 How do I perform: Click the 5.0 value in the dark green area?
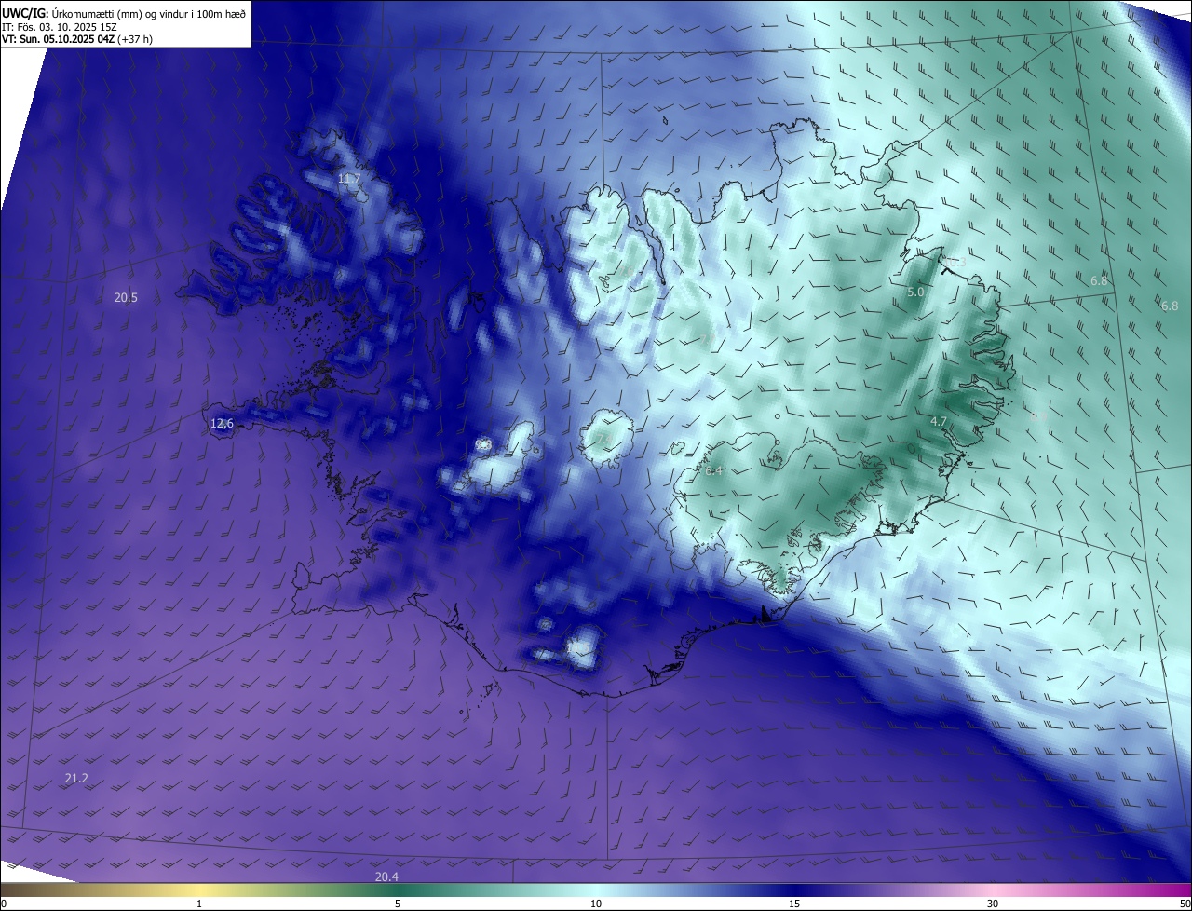click(914, 292)
